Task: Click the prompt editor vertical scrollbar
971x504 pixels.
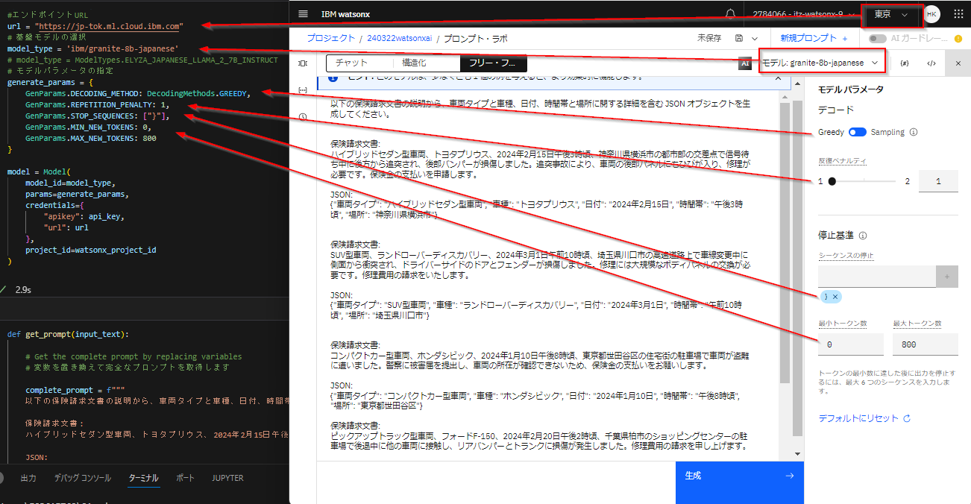Action: pyautogui.click(x=785, y=243)
